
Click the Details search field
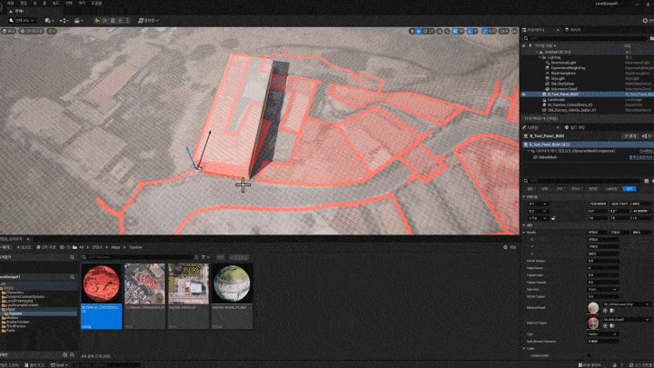point(582,181)
